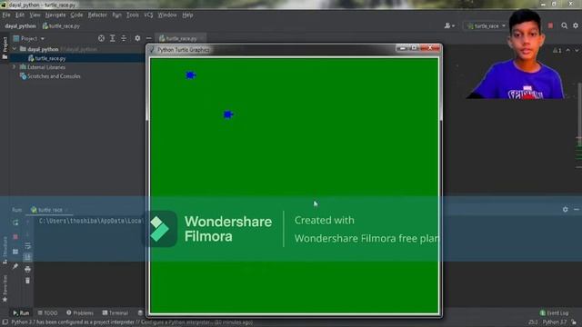Image resolution: width=582 pixels, height=327 pixels.
Task: Open Project panel gear options
Action: point(137,38)
